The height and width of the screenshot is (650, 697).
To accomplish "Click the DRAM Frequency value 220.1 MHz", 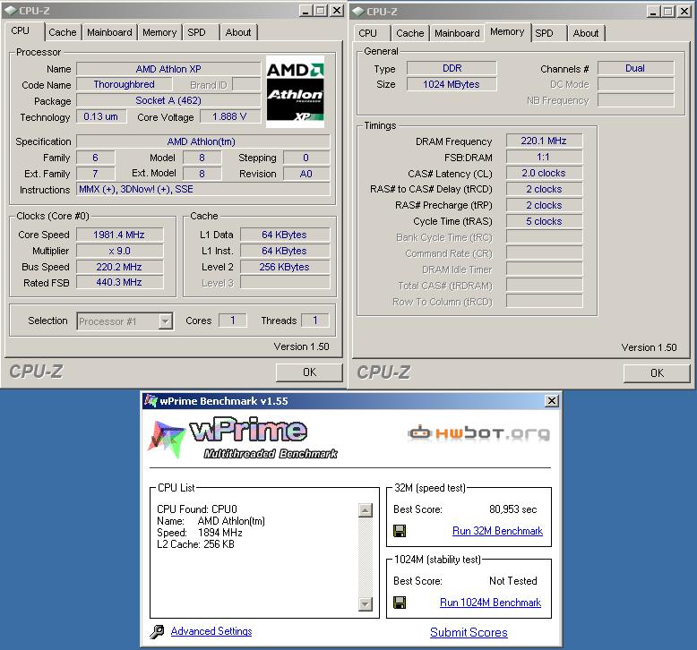I will pos(544,141).
